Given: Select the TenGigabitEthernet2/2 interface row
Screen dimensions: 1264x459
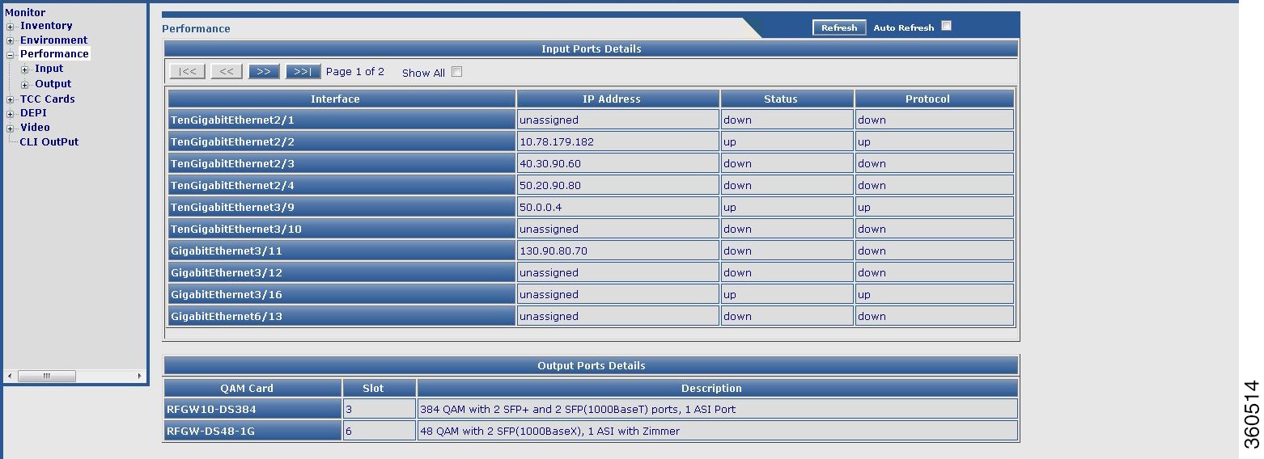Looking at the screenshot, I should 591,141.
